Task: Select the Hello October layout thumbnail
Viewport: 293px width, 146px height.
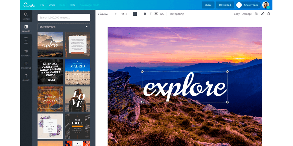Action: 50,99
